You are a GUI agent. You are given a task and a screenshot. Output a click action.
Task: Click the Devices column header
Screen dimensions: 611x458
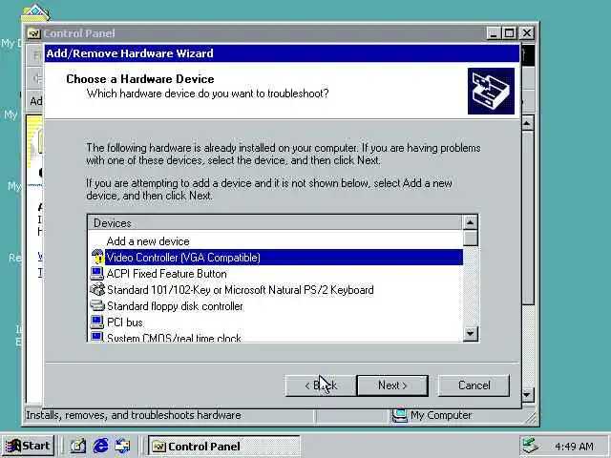point(274,223)
